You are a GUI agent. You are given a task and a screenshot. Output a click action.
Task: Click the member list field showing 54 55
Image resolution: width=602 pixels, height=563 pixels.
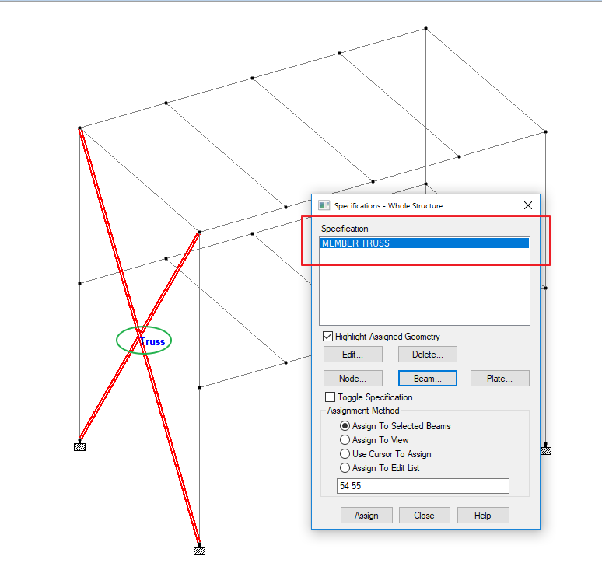[422, 486]
